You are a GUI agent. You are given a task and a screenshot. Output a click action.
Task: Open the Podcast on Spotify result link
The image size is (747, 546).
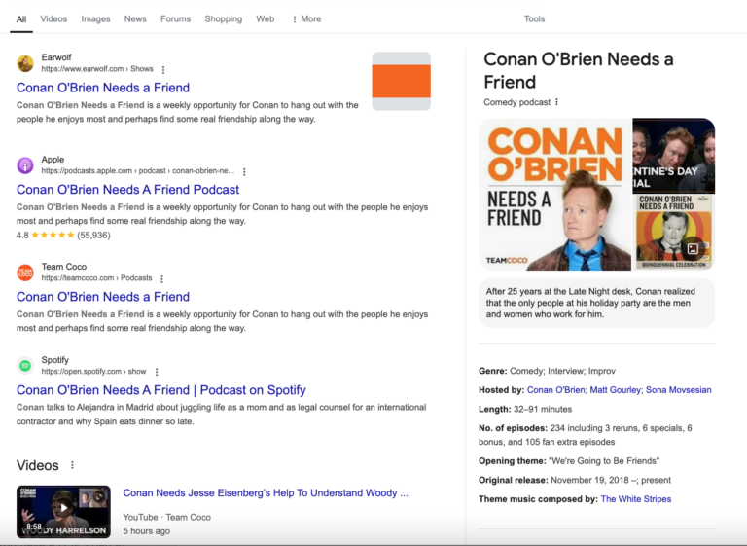(161, 390)
